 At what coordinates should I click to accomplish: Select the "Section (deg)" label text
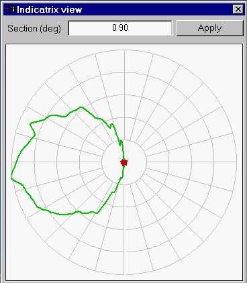[x=34, y=29]
